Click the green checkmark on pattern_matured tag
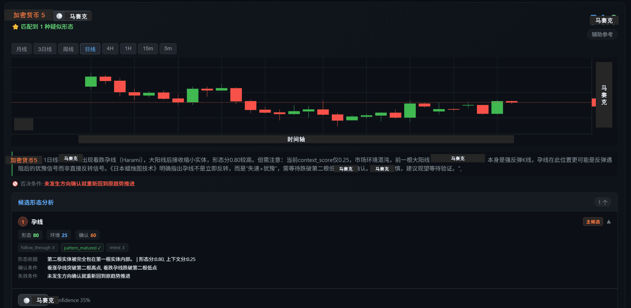The height and width of the screenshot is (308, 631). (99, 248)
